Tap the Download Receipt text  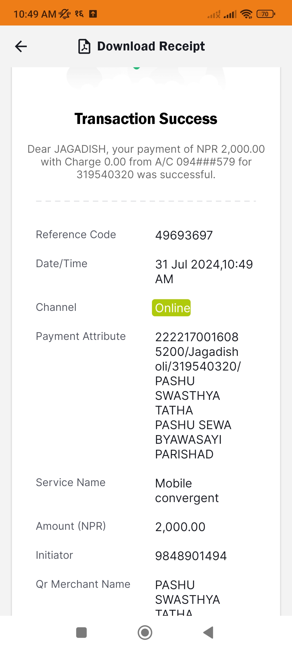[151, 46]
